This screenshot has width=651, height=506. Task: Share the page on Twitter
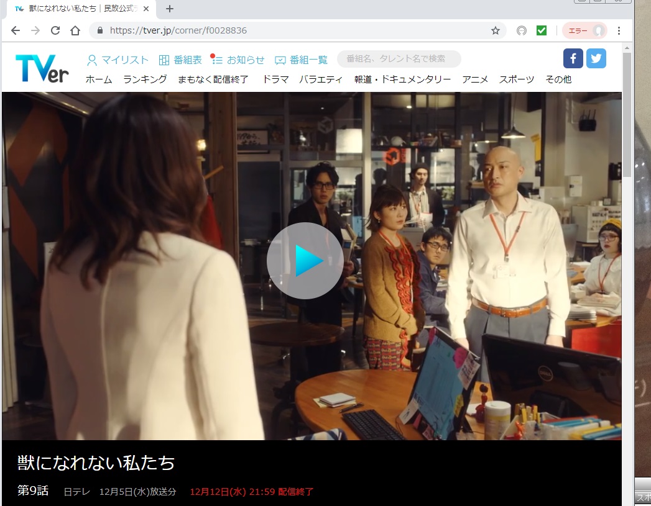coord(596,58)
